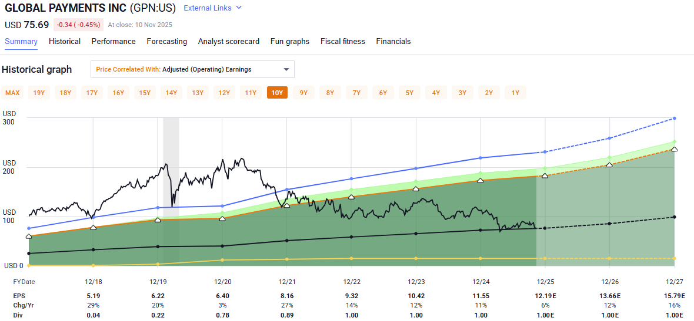Open the Forecasting tab
694x321 pixels.
167,42
